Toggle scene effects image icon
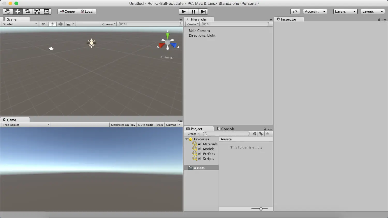The width and height of the screenshot is (388, 218). coord(69,24)
